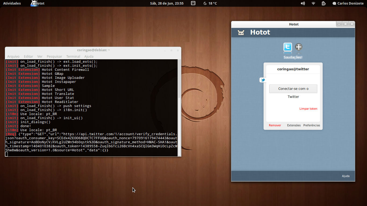This screenshot has width=367, height=206.
Task: Open the Pesquisar menu in the terminal
Action: click(x=54, y=56)
